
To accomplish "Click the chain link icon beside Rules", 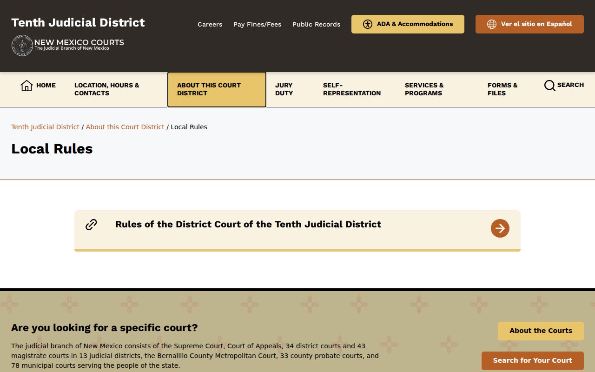I will click(91, 225).
